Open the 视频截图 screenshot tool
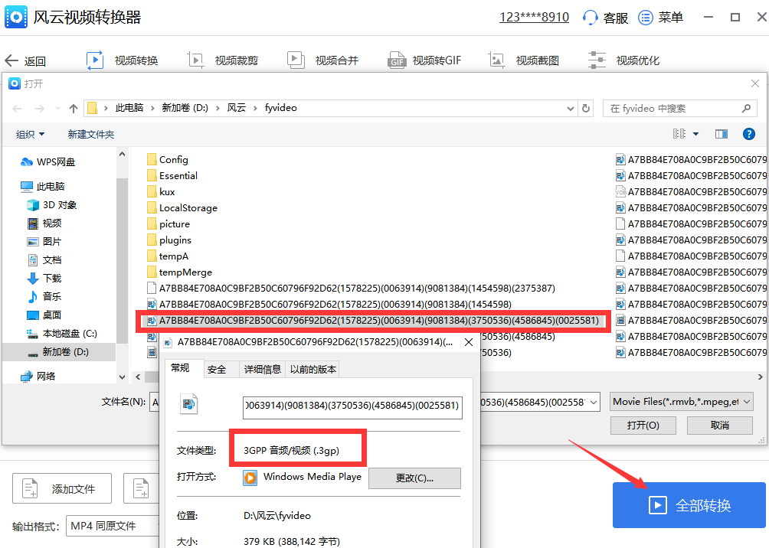Image resolution: width=769 pixels, height=548 pixels. [524, 60]
